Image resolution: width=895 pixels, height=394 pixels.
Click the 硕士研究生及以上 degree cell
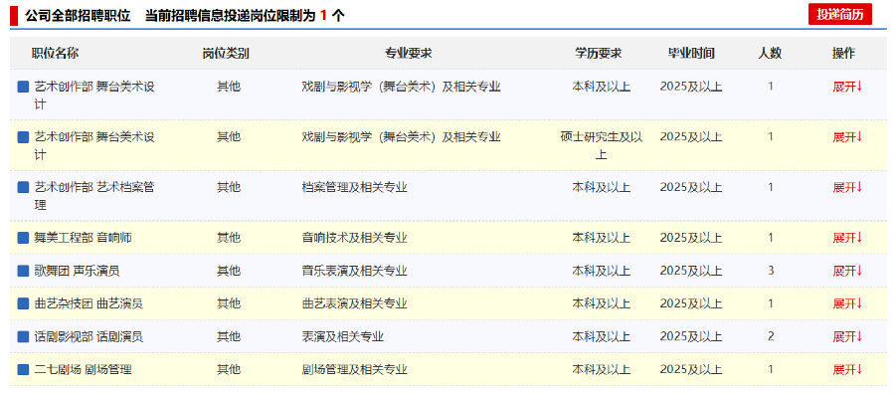[x=601, y=145]
